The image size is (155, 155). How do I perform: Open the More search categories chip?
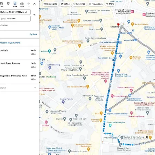pyautogui.click(x=110, y=4)
